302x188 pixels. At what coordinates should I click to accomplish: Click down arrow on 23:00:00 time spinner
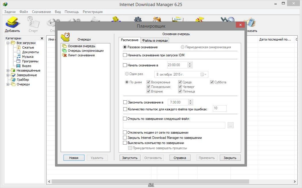(190, 66)
